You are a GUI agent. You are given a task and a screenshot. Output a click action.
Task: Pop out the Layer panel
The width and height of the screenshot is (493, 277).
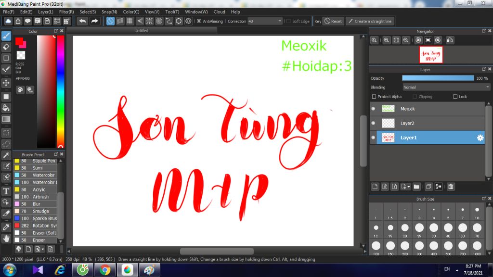[x=483, y=69]
